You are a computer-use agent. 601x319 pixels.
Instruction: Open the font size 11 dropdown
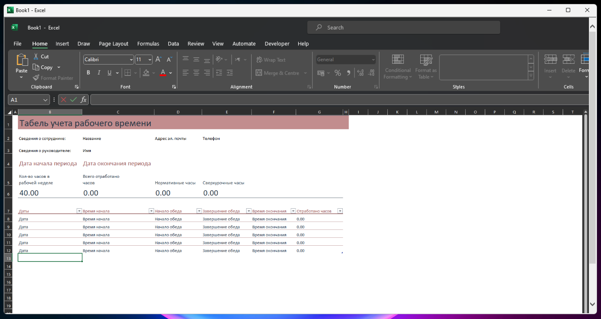click(144, 60)
